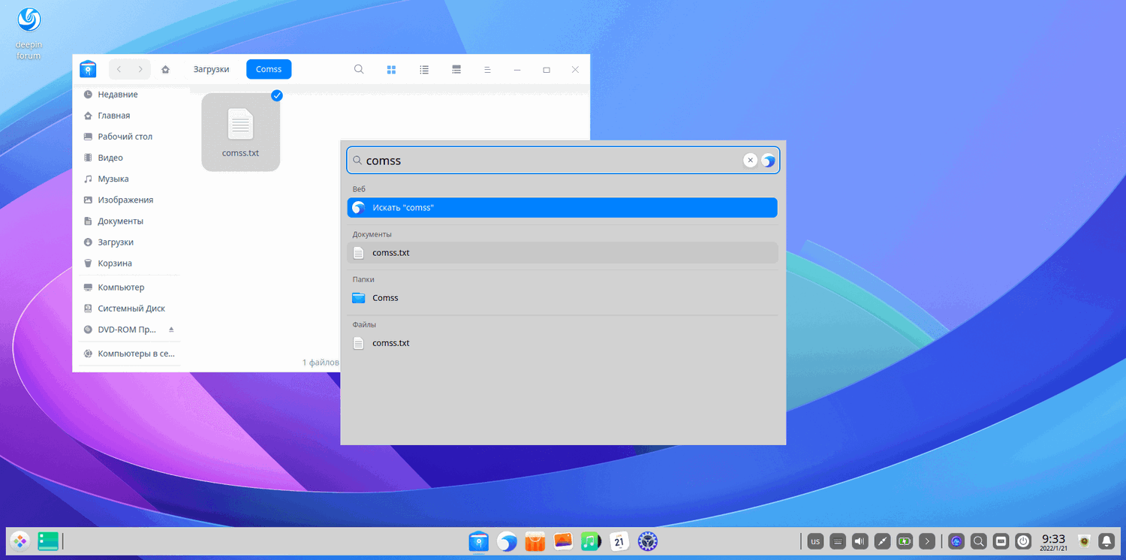Select Компьютер in the sidebar
1126x560 pixels.
pyautogui.click(x=128, y=288)
